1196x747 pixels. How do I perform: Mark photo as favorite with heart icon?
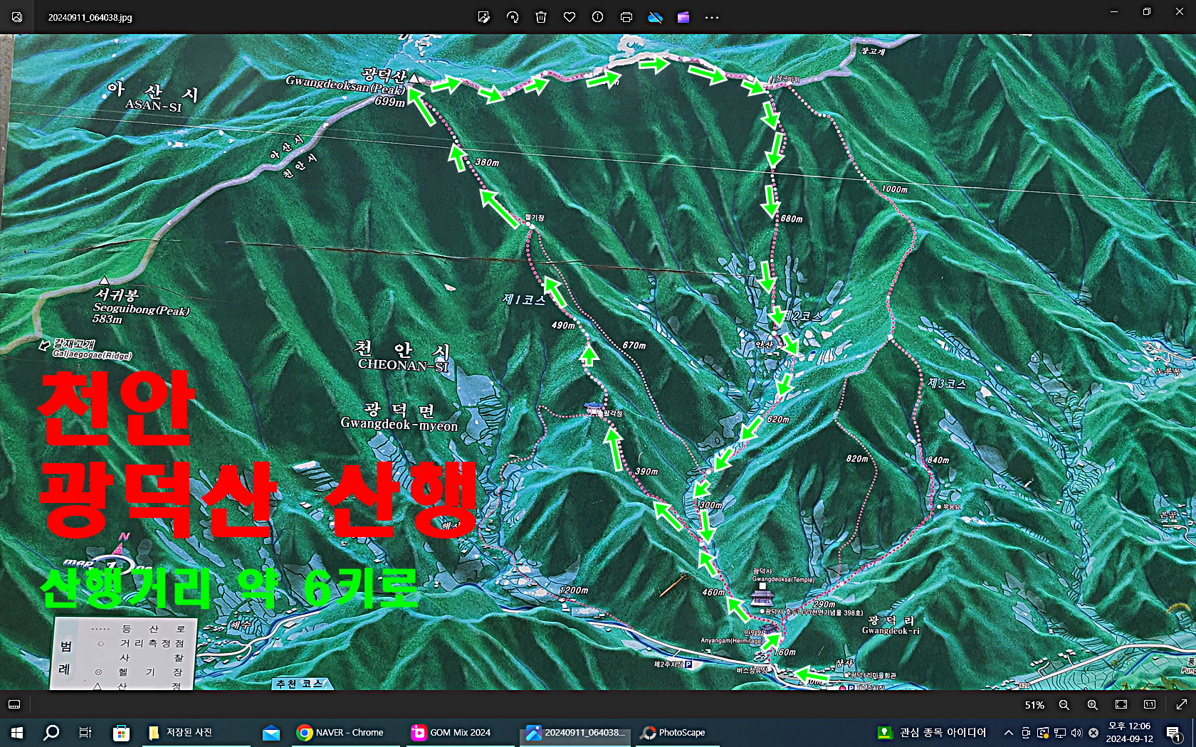point(570,17)
